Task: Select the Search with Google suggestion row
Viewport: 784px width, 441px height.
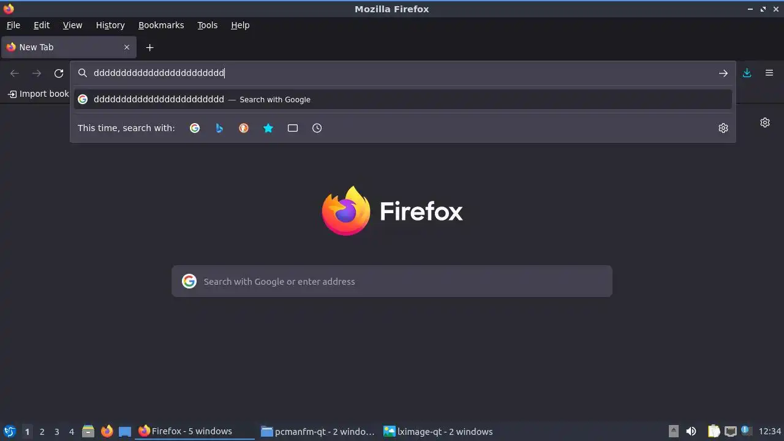Action: (x=403, y=99)
